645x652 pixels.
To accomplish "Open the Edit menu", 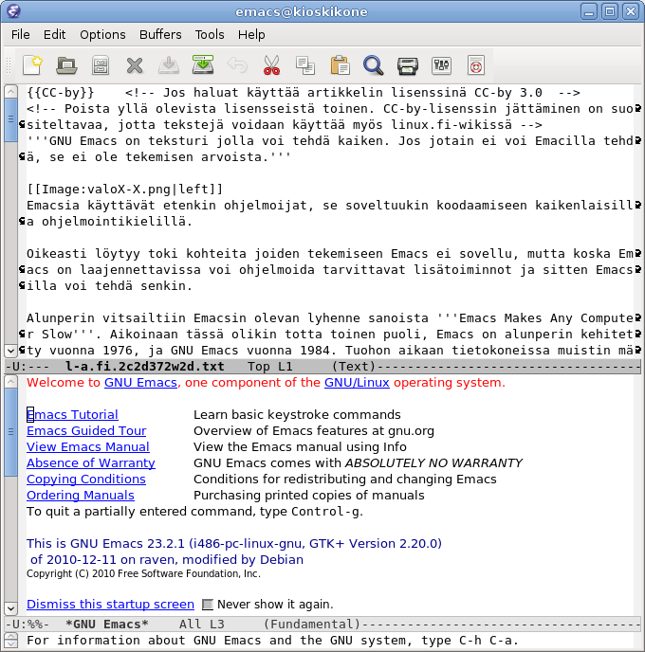I will [54, 34].
